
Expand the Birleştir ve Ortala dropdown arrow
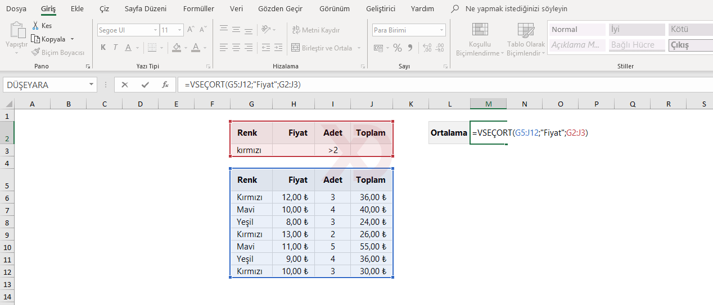click(359, 48)
